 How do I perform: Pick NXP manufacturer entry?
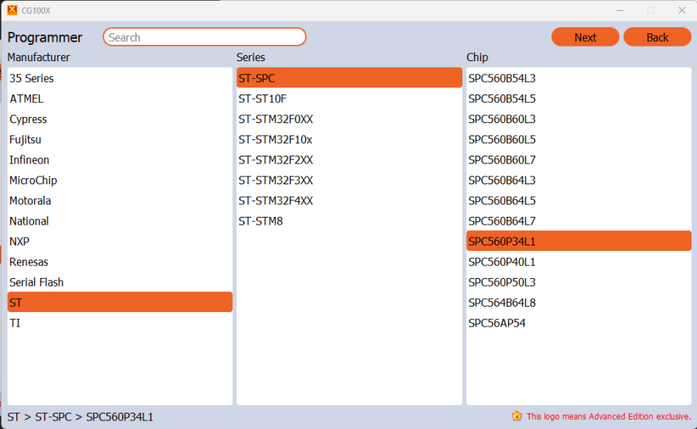tap(19, 242)
